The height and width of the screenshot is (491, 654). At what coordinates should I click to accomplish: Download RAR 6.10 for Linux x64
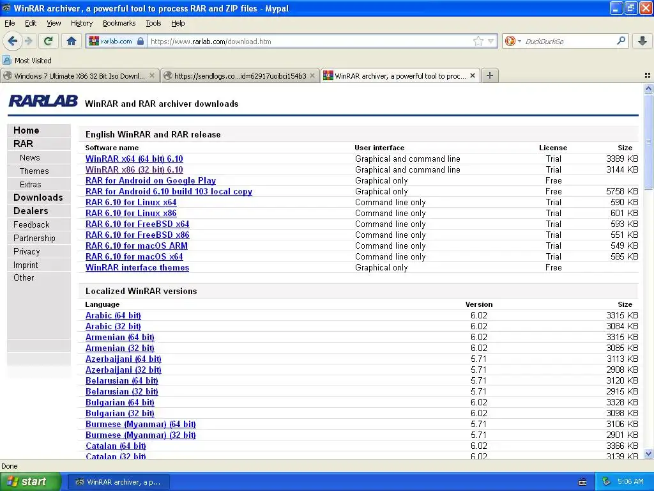click(131, 202)
